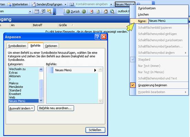Screen dimensions: 190x137
Task: Toggle the Gruppierung beginnen checkmark
Action: pyautogui.click(x=133, y=85)
